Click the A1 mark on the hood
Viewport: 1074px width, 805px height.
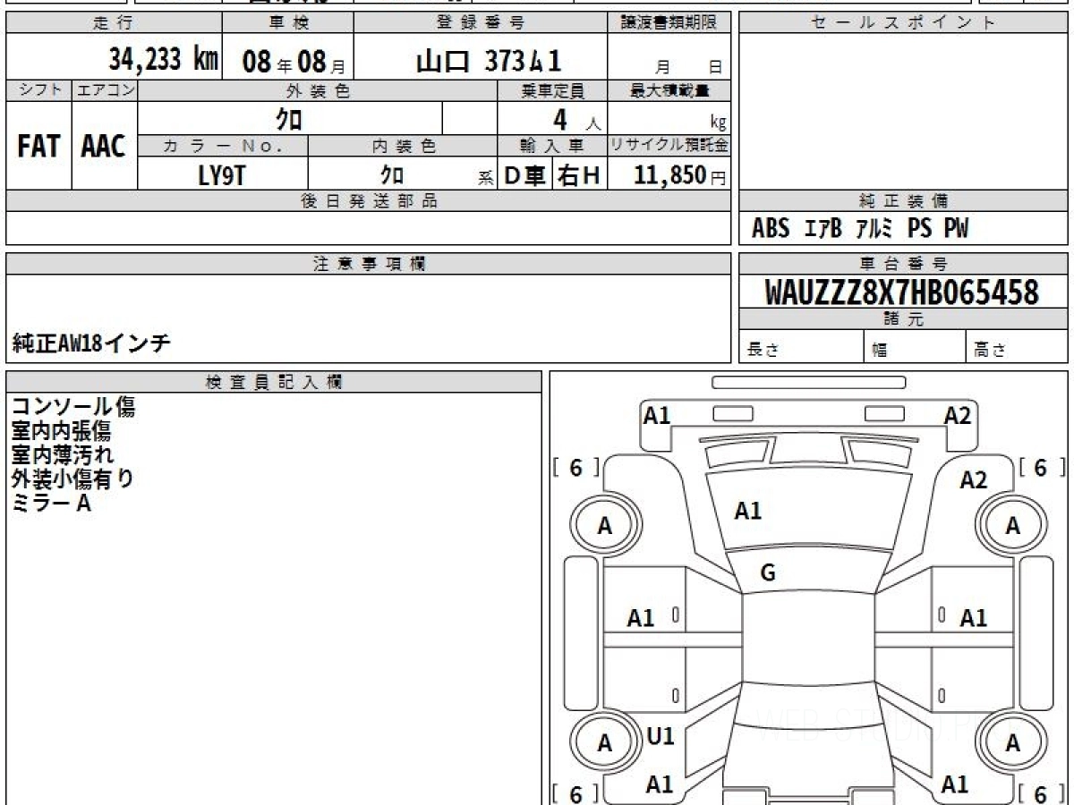[748, 511]
